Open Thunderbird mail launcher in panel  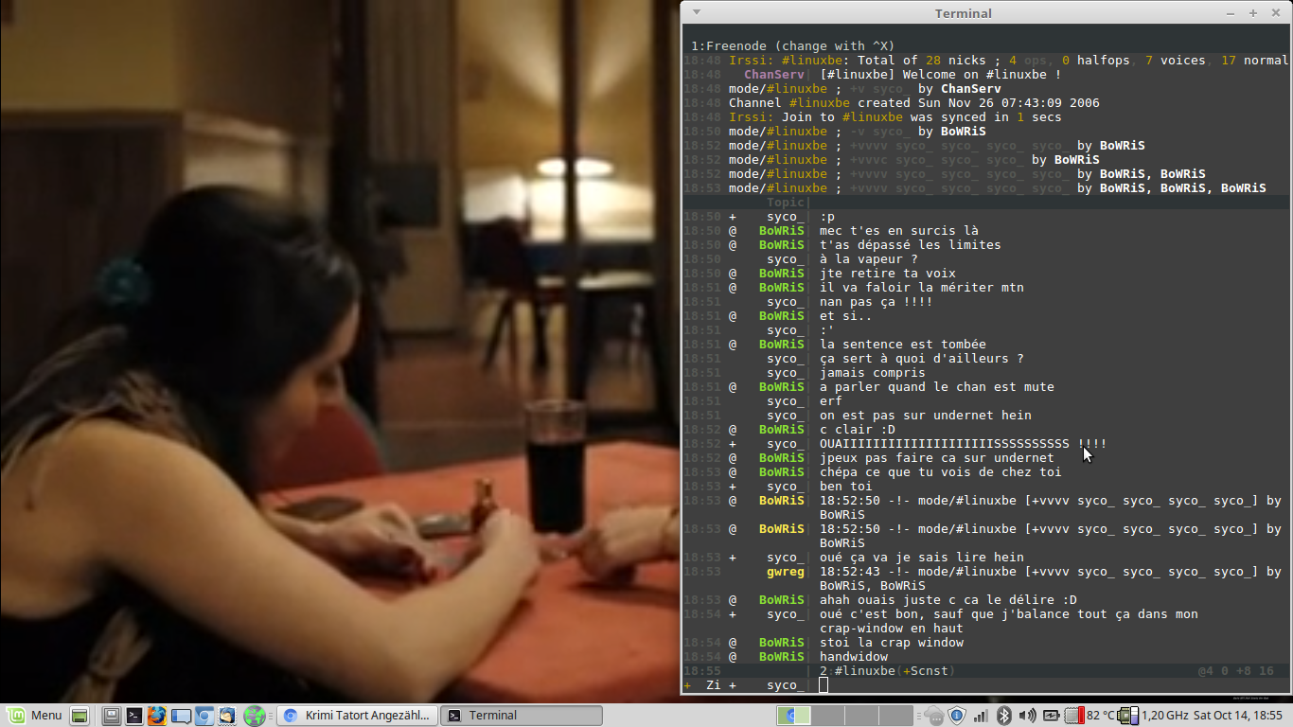(x=227, y=716)
